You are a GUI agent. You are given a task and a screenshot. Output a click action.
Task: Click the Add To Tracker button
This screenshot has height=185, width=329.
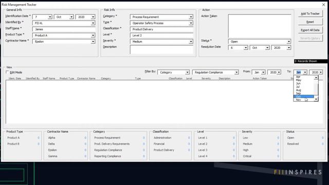[x=310, y=14]
